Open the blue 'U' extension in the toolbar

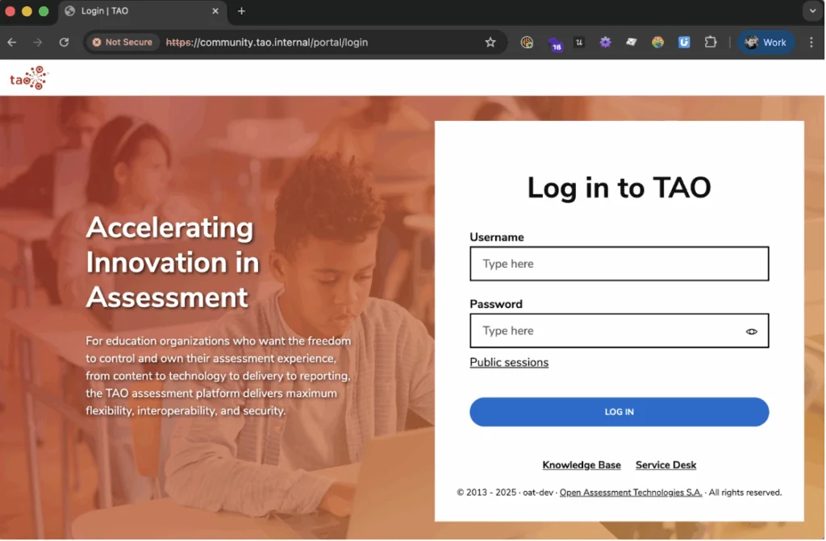point(684,42)
